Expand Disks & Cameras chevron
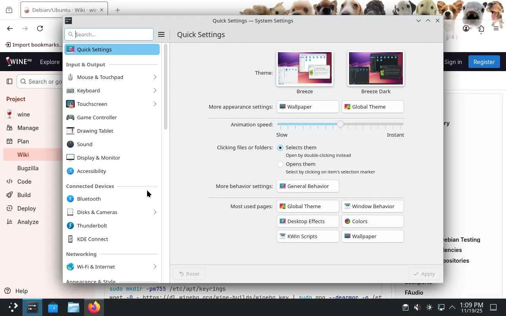This screenshot has height=316, width=506. click(155, 212)
